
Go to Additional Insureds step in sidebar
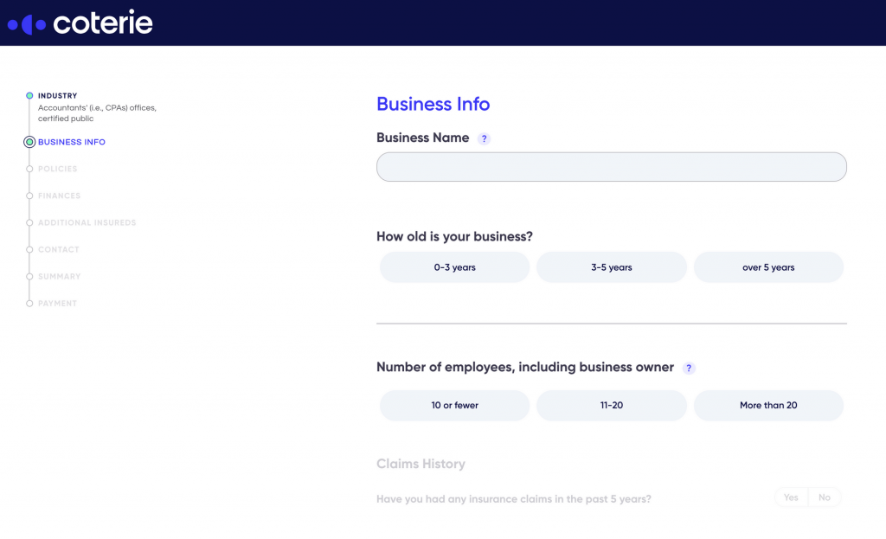[x=87, y=222]
